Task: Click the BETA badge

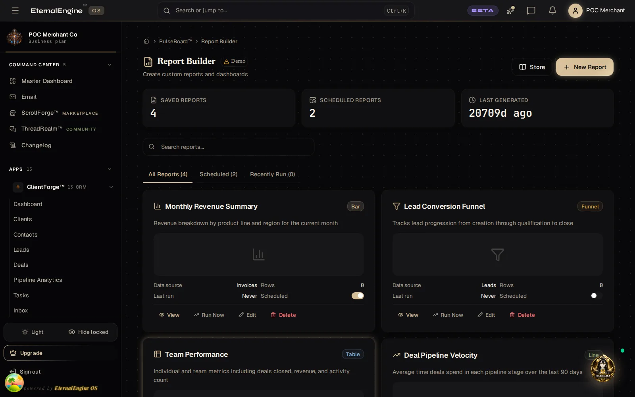Action: tap(483, 10)
